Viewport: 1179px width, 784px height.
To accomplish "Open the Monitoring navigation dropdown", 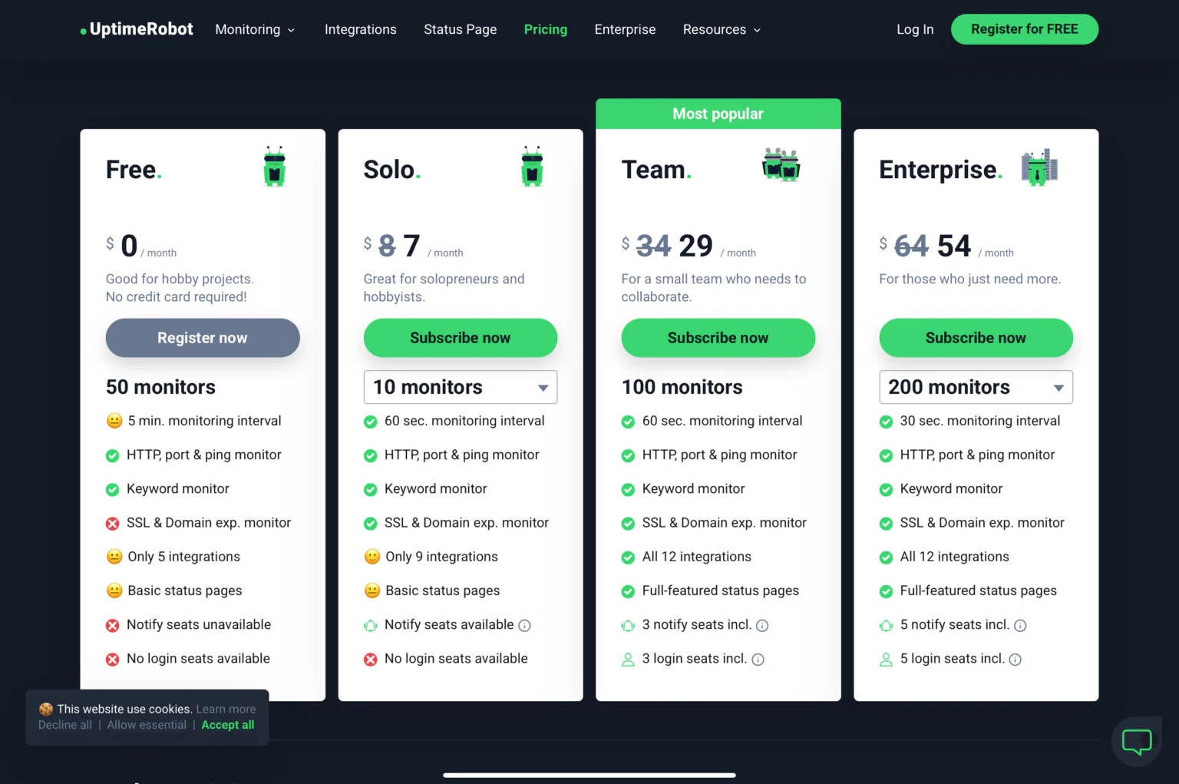I will tap(255, 29).
